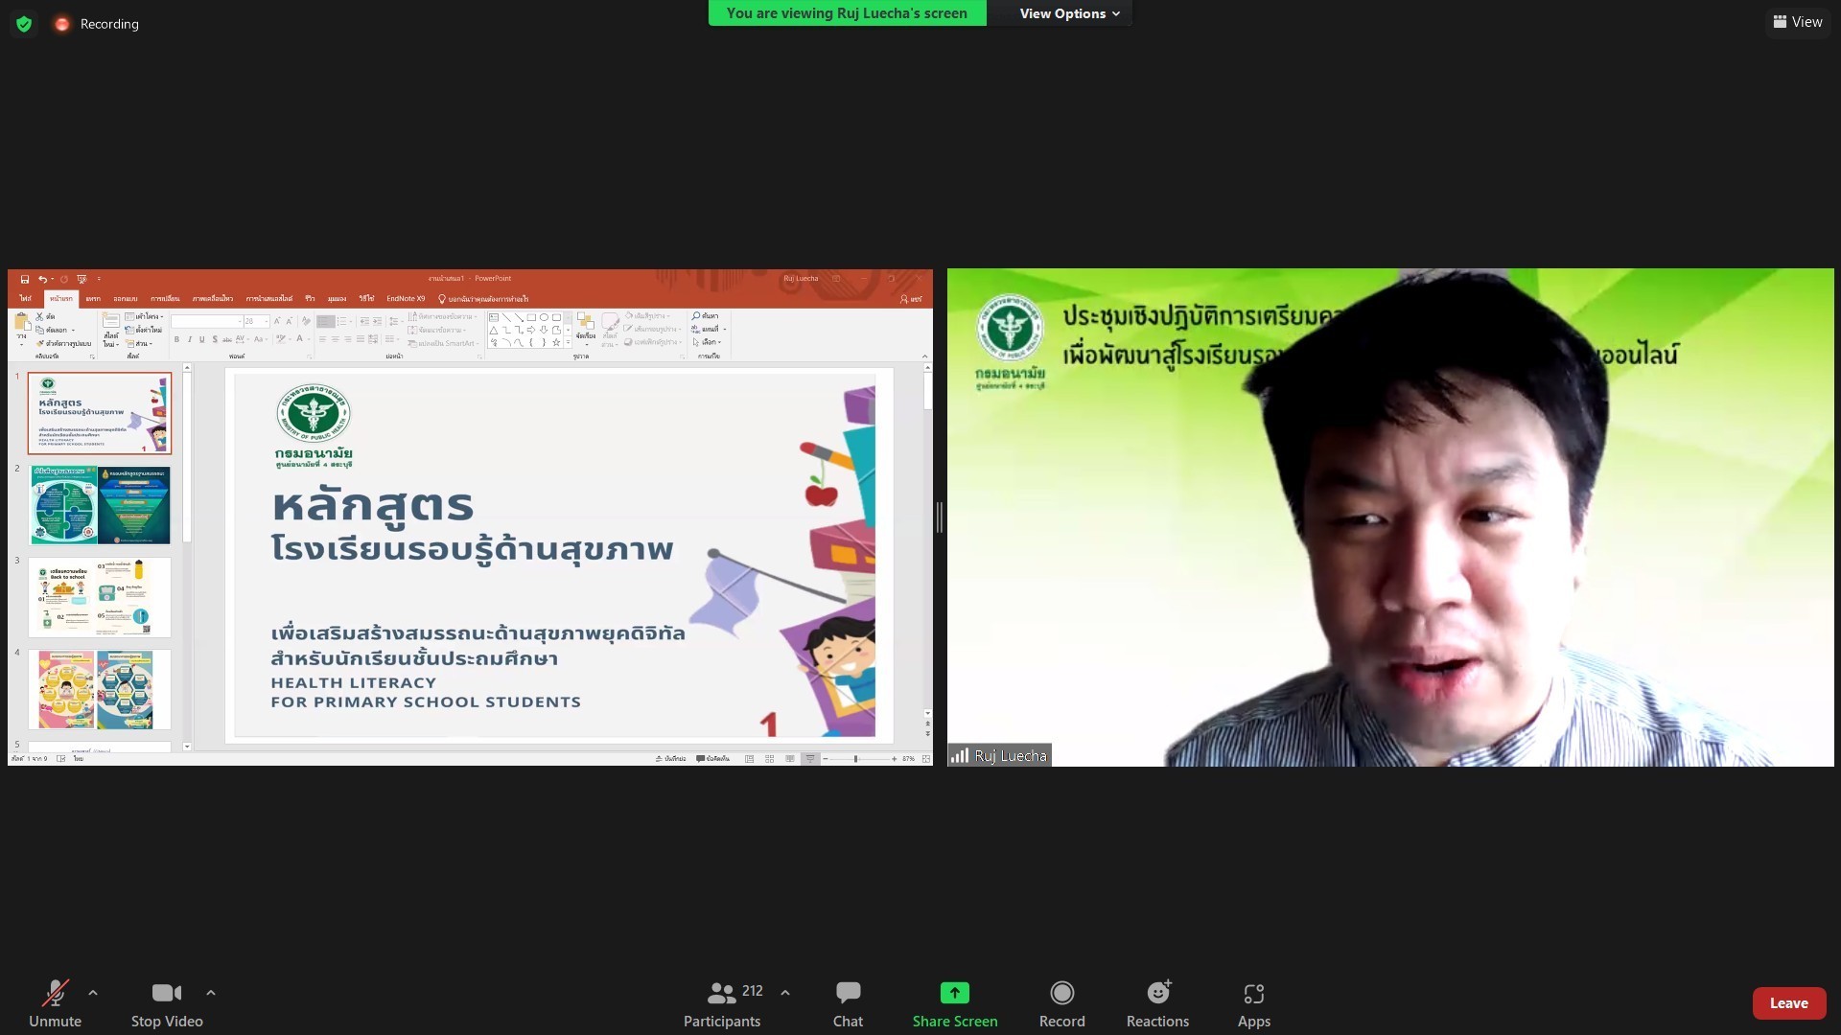The width and height of the screenshot is (1841, 1035).
Task: Expand video options arrow next to Stop Video
Action: (211, 993)
